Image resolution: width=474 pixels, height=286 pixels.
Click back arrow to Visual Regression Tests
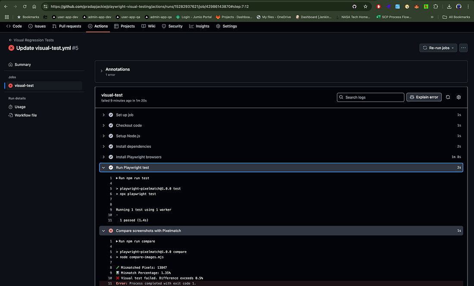click(x=10, y=40)
